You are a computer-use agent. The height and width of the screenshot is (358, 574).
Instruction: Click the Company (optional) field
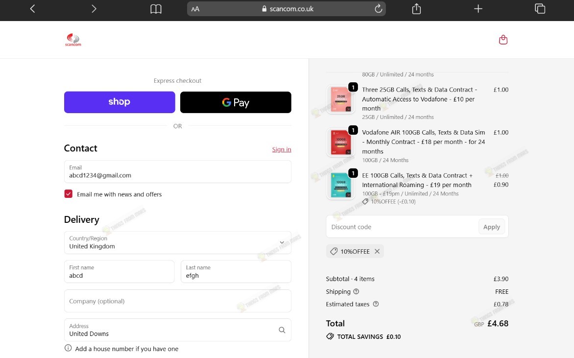pyautogui.click(x=178, y=301)
